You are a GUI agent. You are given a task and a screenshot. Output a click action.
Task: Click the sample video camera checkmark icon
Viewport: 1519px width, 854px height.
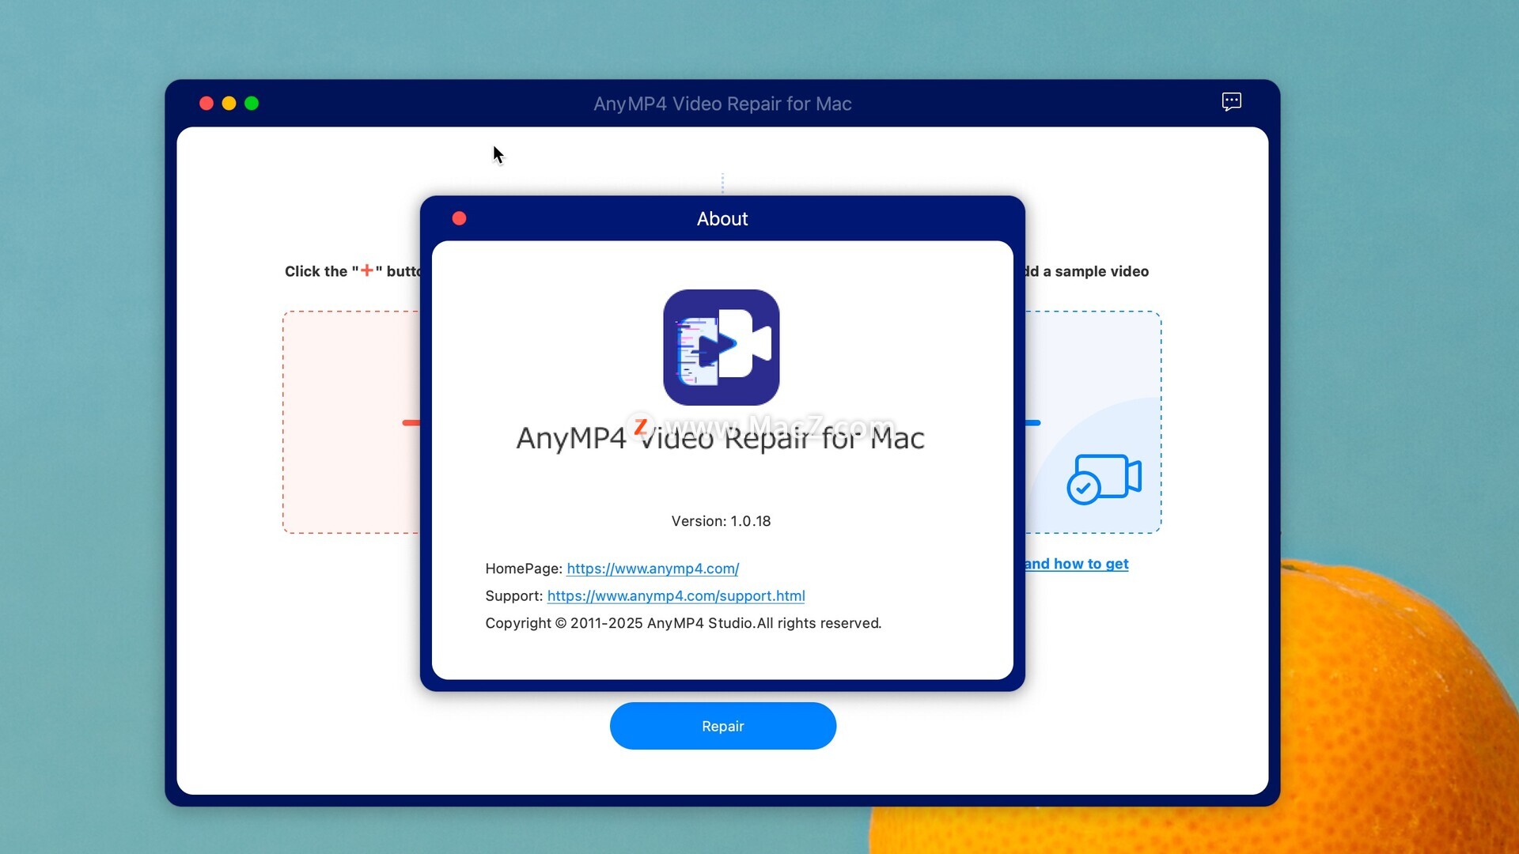[x=1104, y=478]
